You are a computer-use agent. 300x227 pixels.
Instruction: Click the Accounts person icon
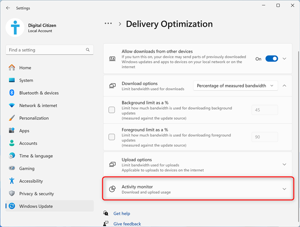tap(12, 143)
